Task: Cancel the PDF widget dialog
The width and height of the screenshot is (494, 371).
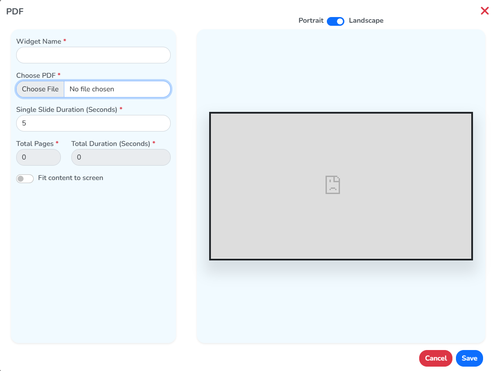Action: 436,358
